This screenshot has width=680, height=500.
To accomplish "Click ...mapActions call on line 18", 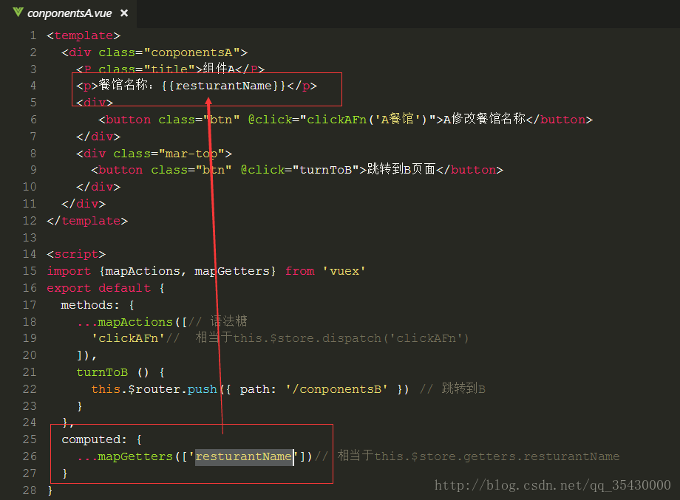I will pyautogui.click(x=132, y=322).
